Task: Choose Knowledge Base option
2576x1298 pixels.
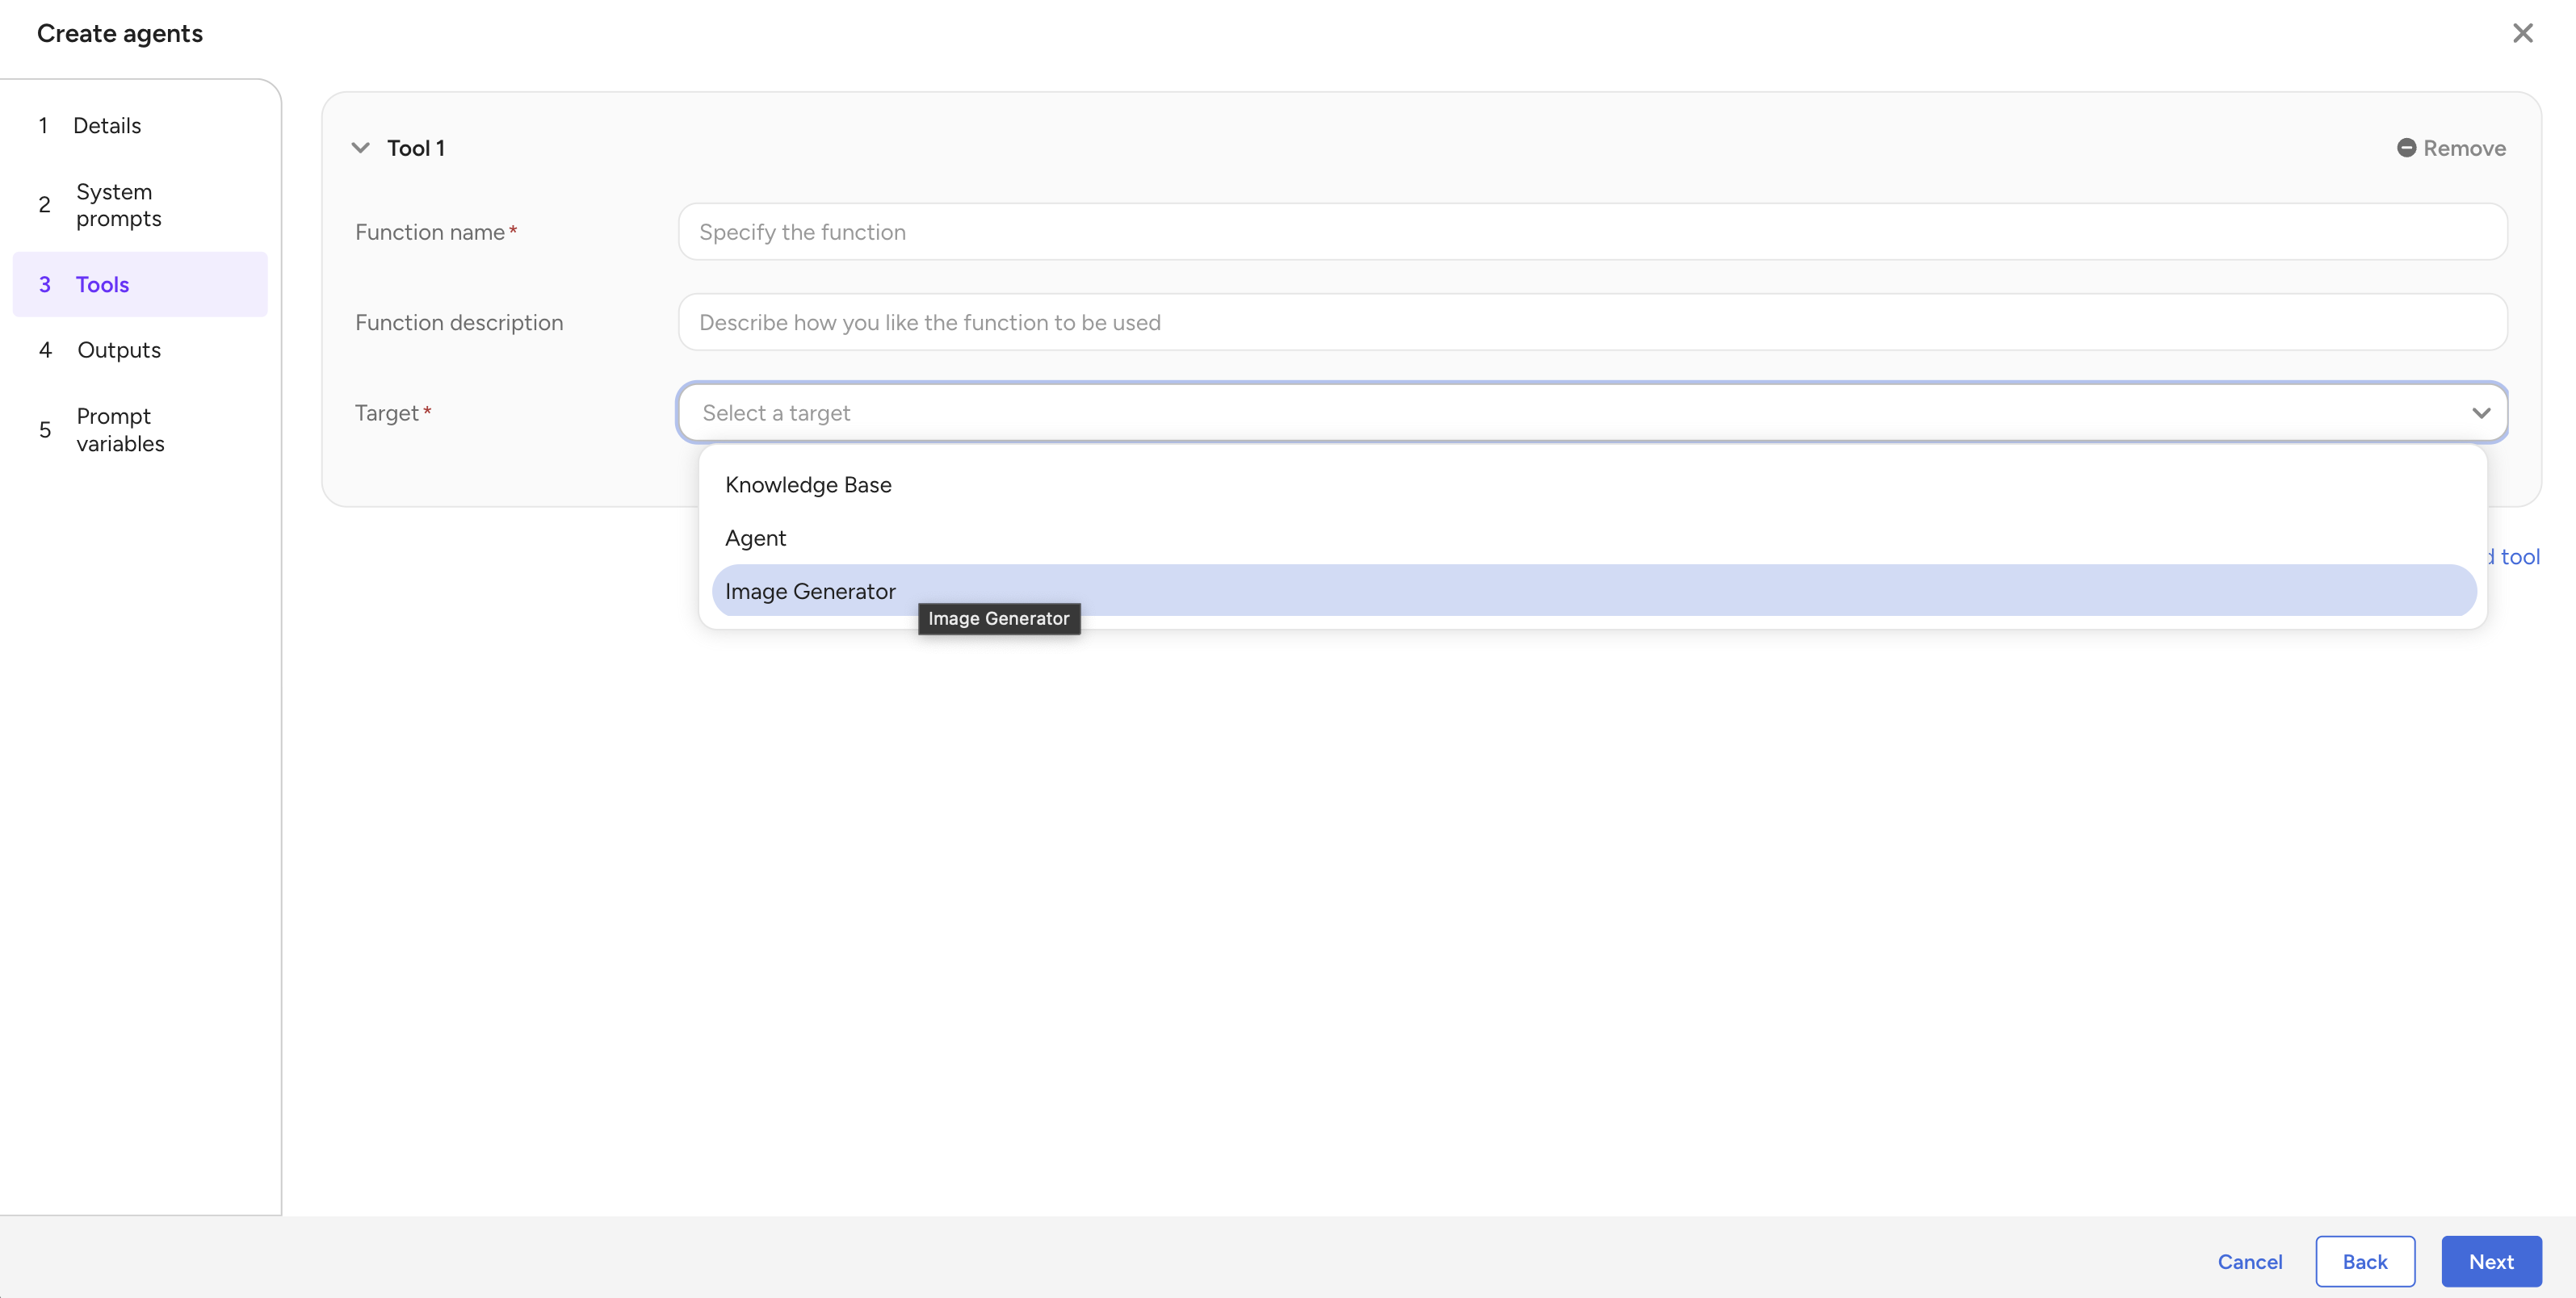Action: (808, 485)
